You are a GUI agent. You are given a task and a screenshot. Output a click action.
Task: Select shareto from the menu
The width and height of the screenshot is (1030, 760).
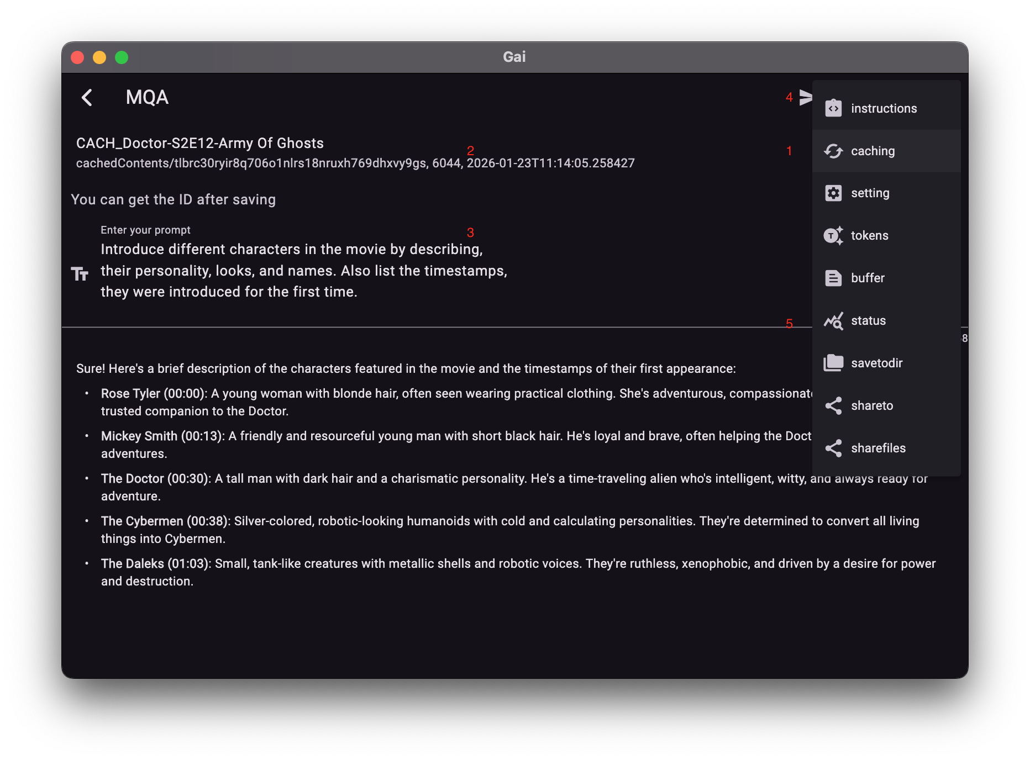pyautogui.click(x=871, y=406)
